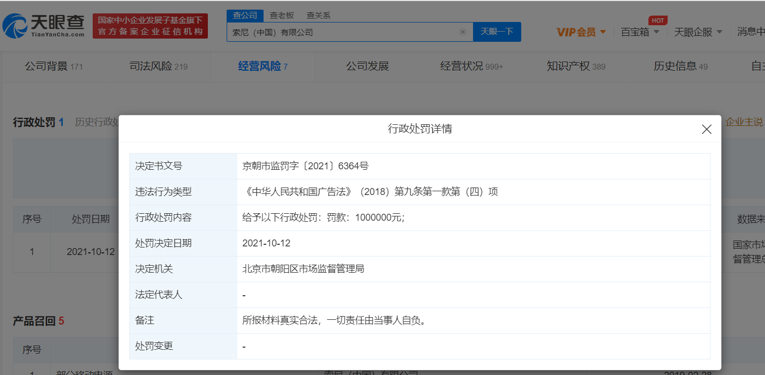Click the 处罚决定日期 label
The height and width of the screenshot is (375, 765).
(x=163, y=243)
